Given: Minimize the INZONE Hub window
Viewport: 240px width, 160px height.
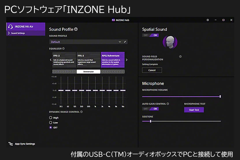Looking at the screenshot, I should (215, 20).
